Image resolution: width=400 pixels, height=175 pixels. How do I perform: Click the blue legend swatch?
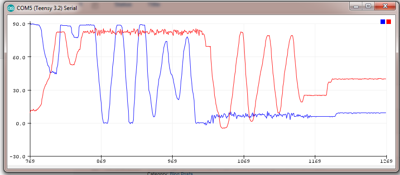[383, 22]
